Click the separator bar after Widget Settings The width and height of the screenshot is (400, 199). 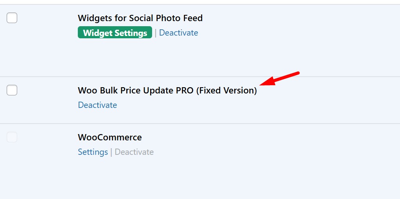pyautogui.click(x=156, y=33)
